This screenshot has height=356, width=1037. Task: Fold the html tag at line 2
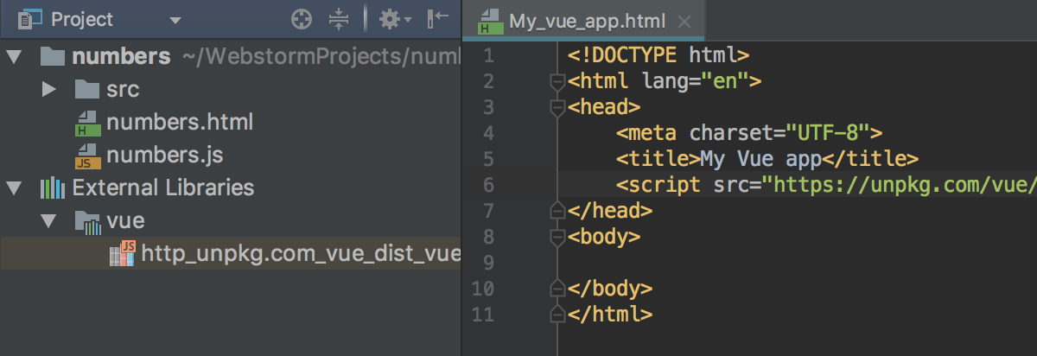point(557,82)
